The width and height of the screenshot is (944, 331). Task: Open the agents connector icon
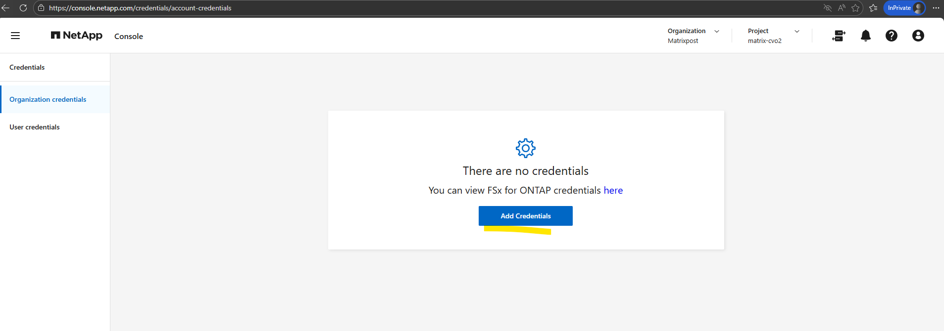[x=839, y=36]
